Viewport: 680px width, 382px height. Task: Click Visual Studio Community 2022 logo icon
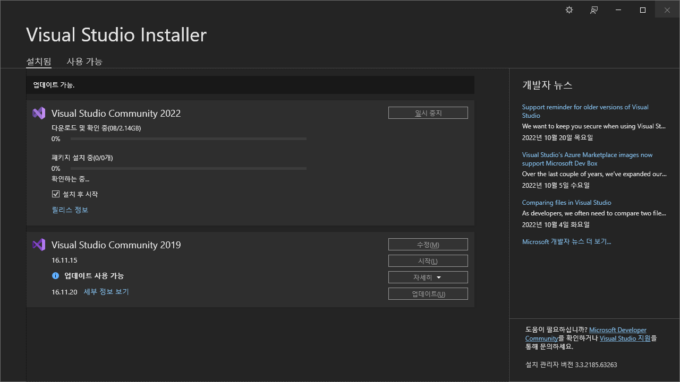click(39, 113)
